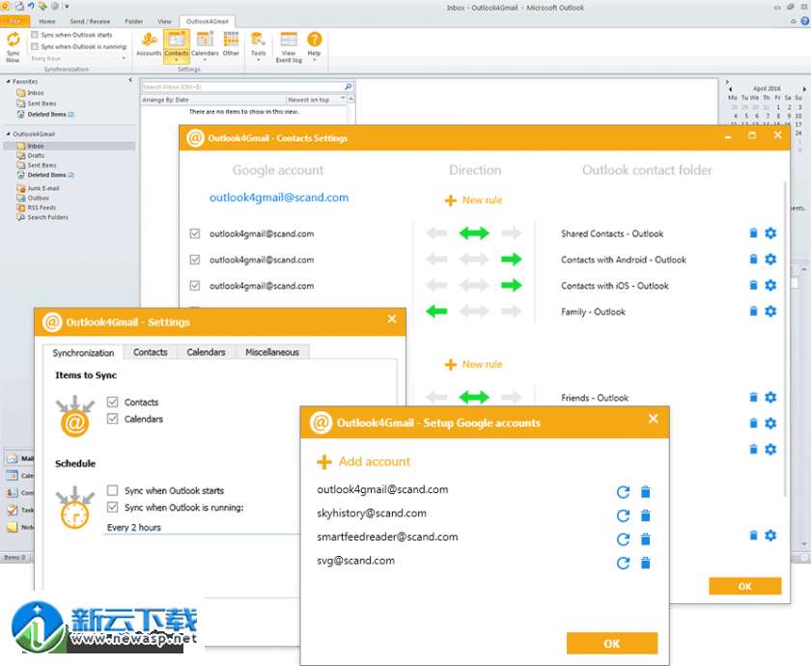
Task: Enable Sync when Outlook starts in Settings dialog
Action: point(113,490)
